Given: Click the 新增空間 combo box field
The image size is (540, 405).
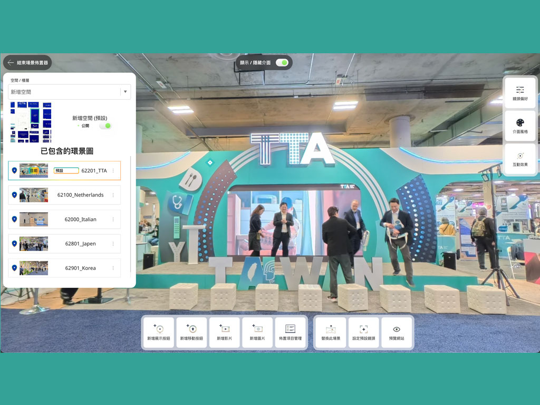Looking at the screenshot, I should click(x=69, y=92).
